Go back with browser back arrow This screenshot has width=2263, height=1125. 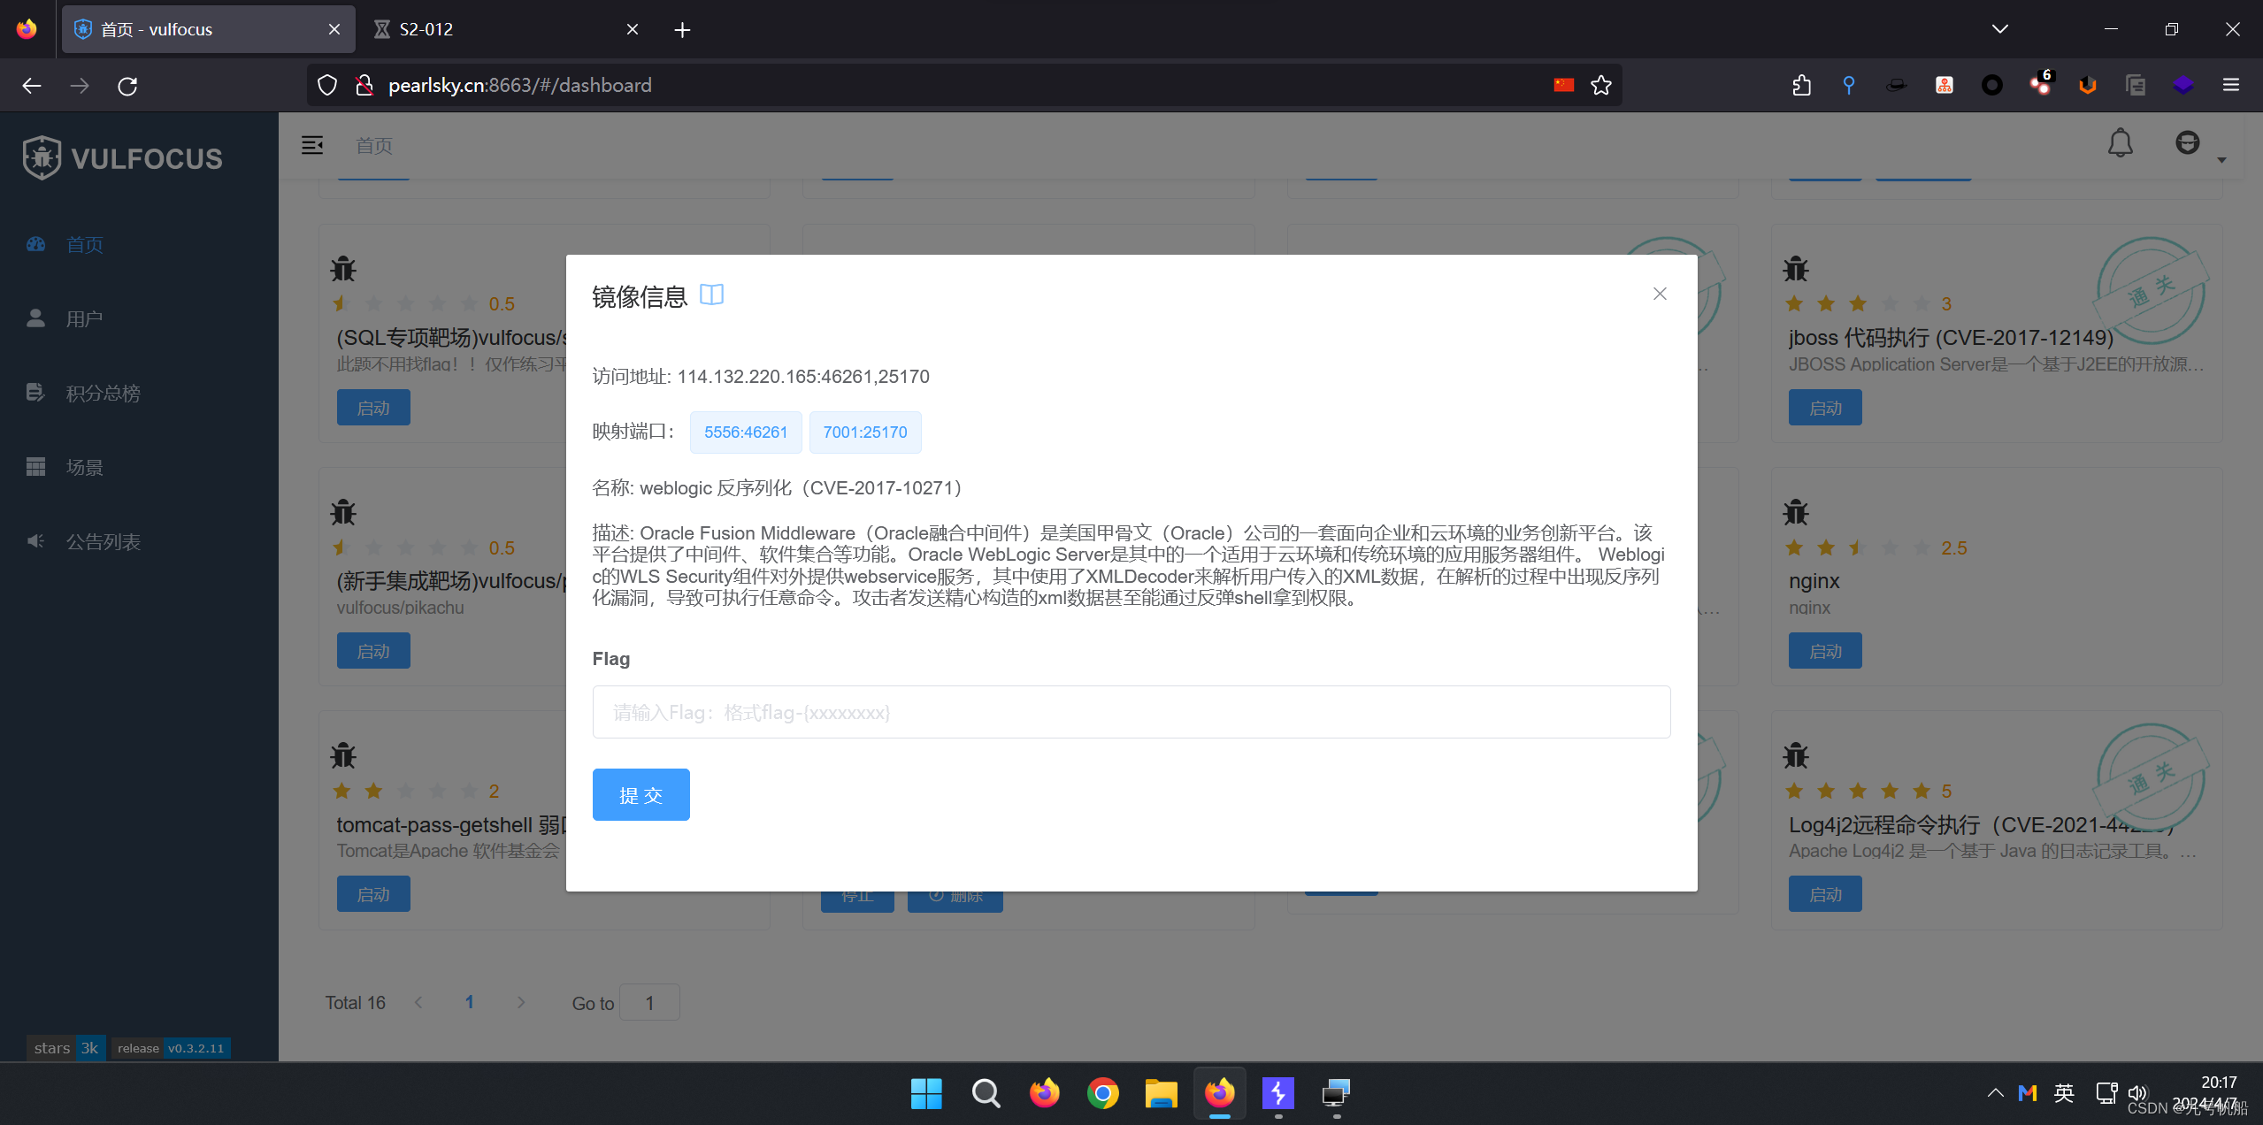click(32, 86)
